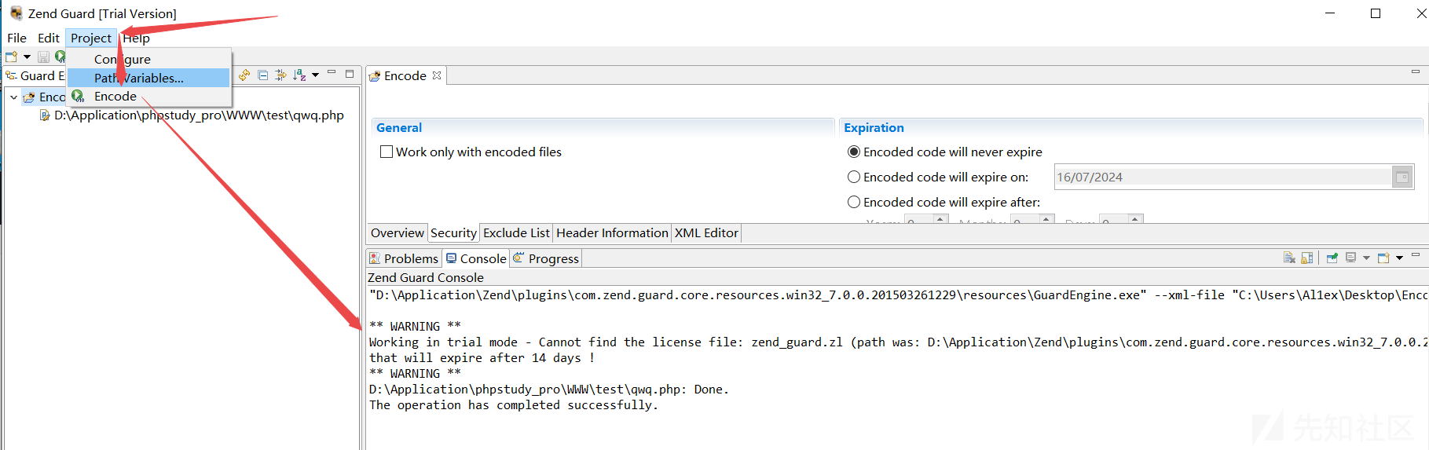Collapse all items in Guard Explorer

pos(263,75)
